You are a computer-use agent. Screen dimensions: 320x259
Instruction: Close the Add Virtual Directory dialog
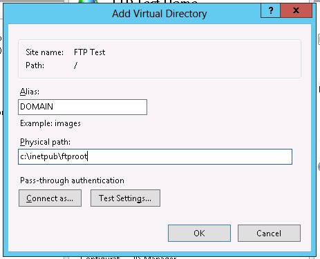coord(297,10)
